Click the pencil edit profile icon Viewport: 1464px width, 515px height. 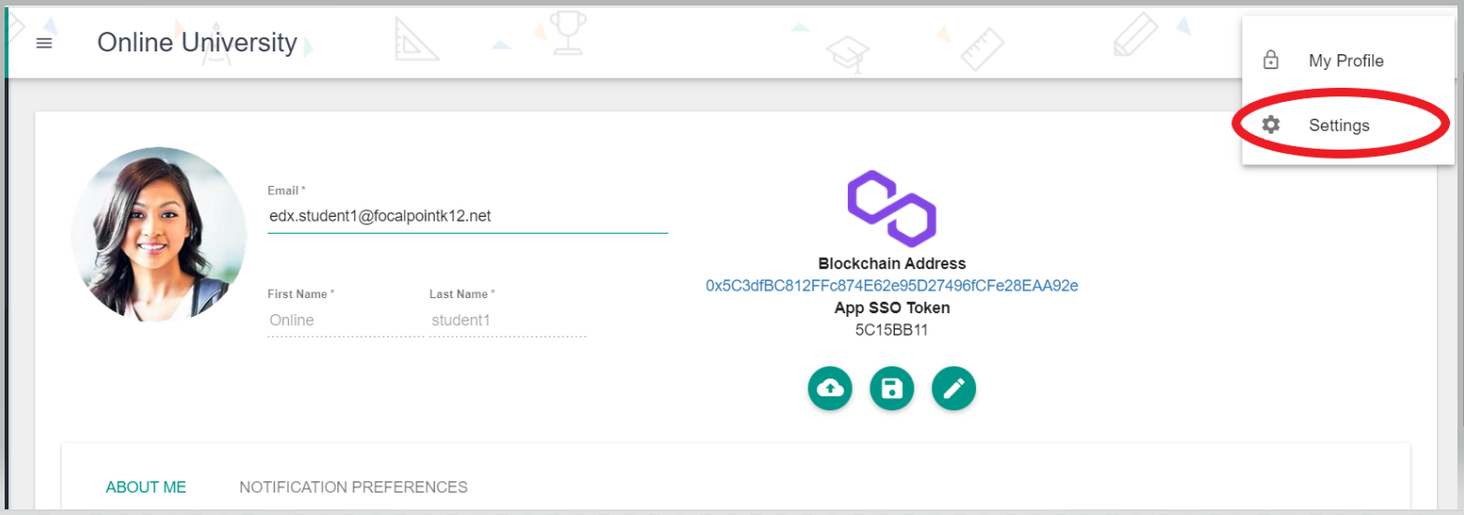pos(954,388)
